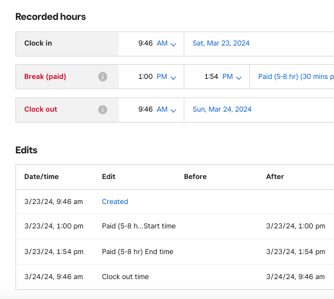The width and height of the screenshot is (334, 299).
Task: Click 3/24/24, 9:46 am in After column
Action: click(x=295, y=277)
